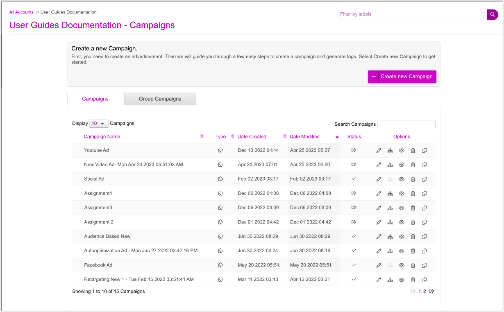Click the copy icon for Retargeting New 1
The height and width of the screenshot is (312, 504).
click(x=425, y=280)
